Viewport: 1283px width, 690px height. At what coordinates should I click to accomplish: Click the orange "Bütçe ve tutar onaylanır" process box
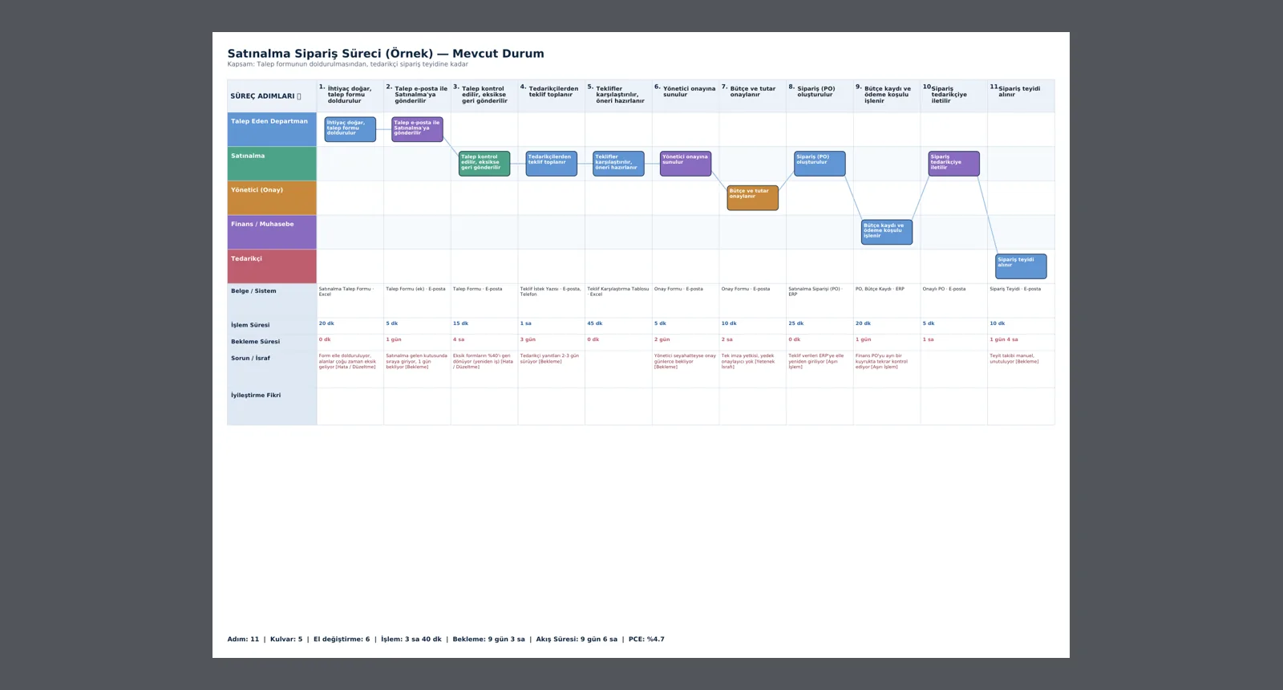752,197
